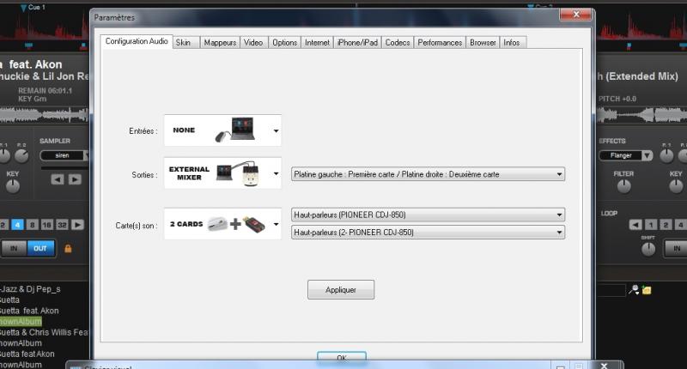The image size is (687, 369).
Task: Select the highlighted nownAlbum row
Action: click(x=21, y=322)
